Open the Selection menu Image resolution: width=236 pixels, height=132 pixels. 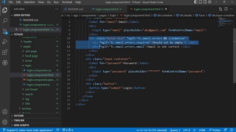point(29,2)
